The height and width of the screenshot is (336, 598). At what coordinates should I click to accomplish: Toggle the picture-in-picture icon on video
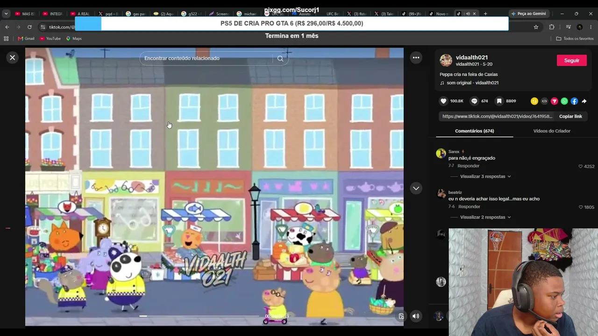click(x=401, y=316)
